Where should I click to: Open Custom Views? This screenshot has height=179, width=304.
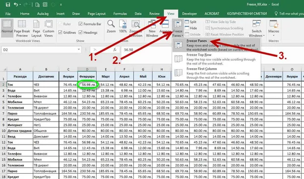[x=48, y=28]
